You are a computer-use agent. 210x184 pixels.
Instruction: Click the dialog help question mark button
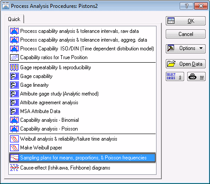coord(186,6)
